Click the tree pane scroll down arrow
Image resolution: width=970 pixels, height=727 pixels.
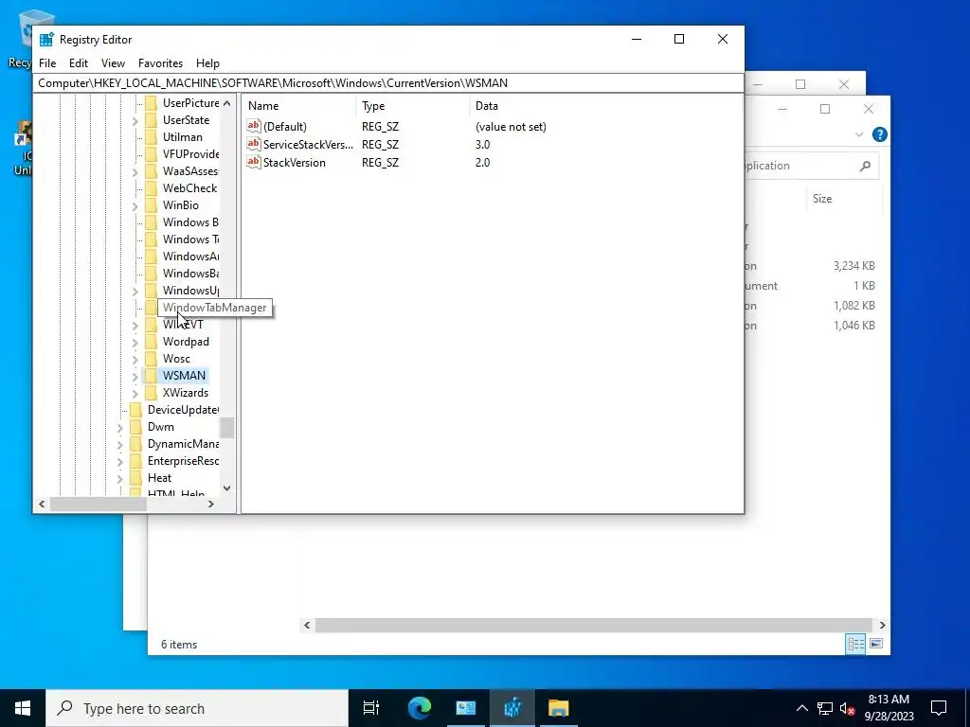click(227, 488)
